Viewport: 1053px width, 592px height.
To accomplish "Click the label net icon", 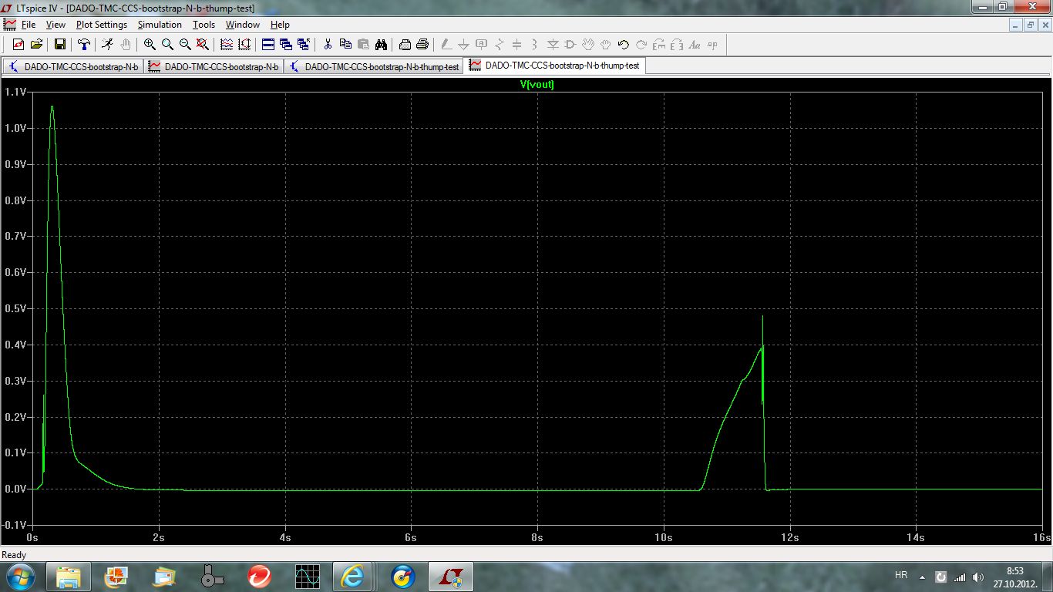I will (x=482, y=45).
